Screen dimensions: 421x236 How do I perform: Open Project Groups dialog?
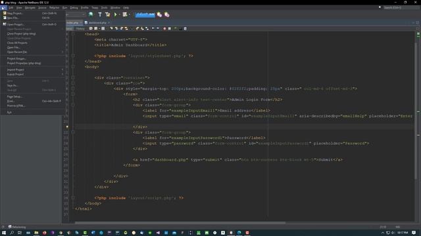[x=32, y=58]
